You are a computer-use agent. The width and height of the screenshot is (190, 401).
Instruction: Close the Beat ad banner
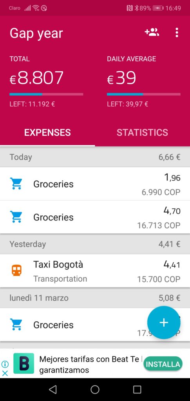coord(5,373)
